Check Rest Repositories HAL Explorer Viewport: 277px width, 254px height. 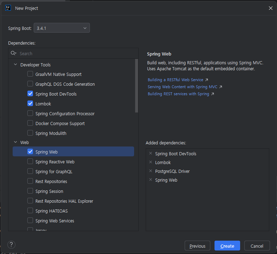coord(30,201)
